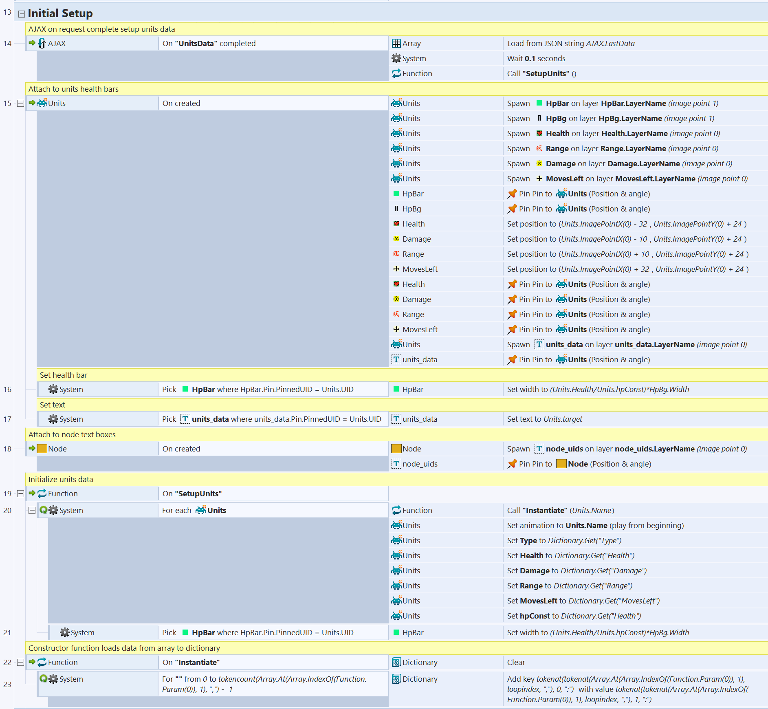
Task: Collapse the Initial Setup group
Action: pyautogui.click(x=22, y=14)
